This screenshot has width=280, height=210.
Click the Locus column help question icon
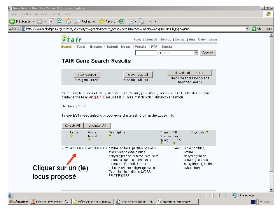pyautogui.click(x=72, y=136)
